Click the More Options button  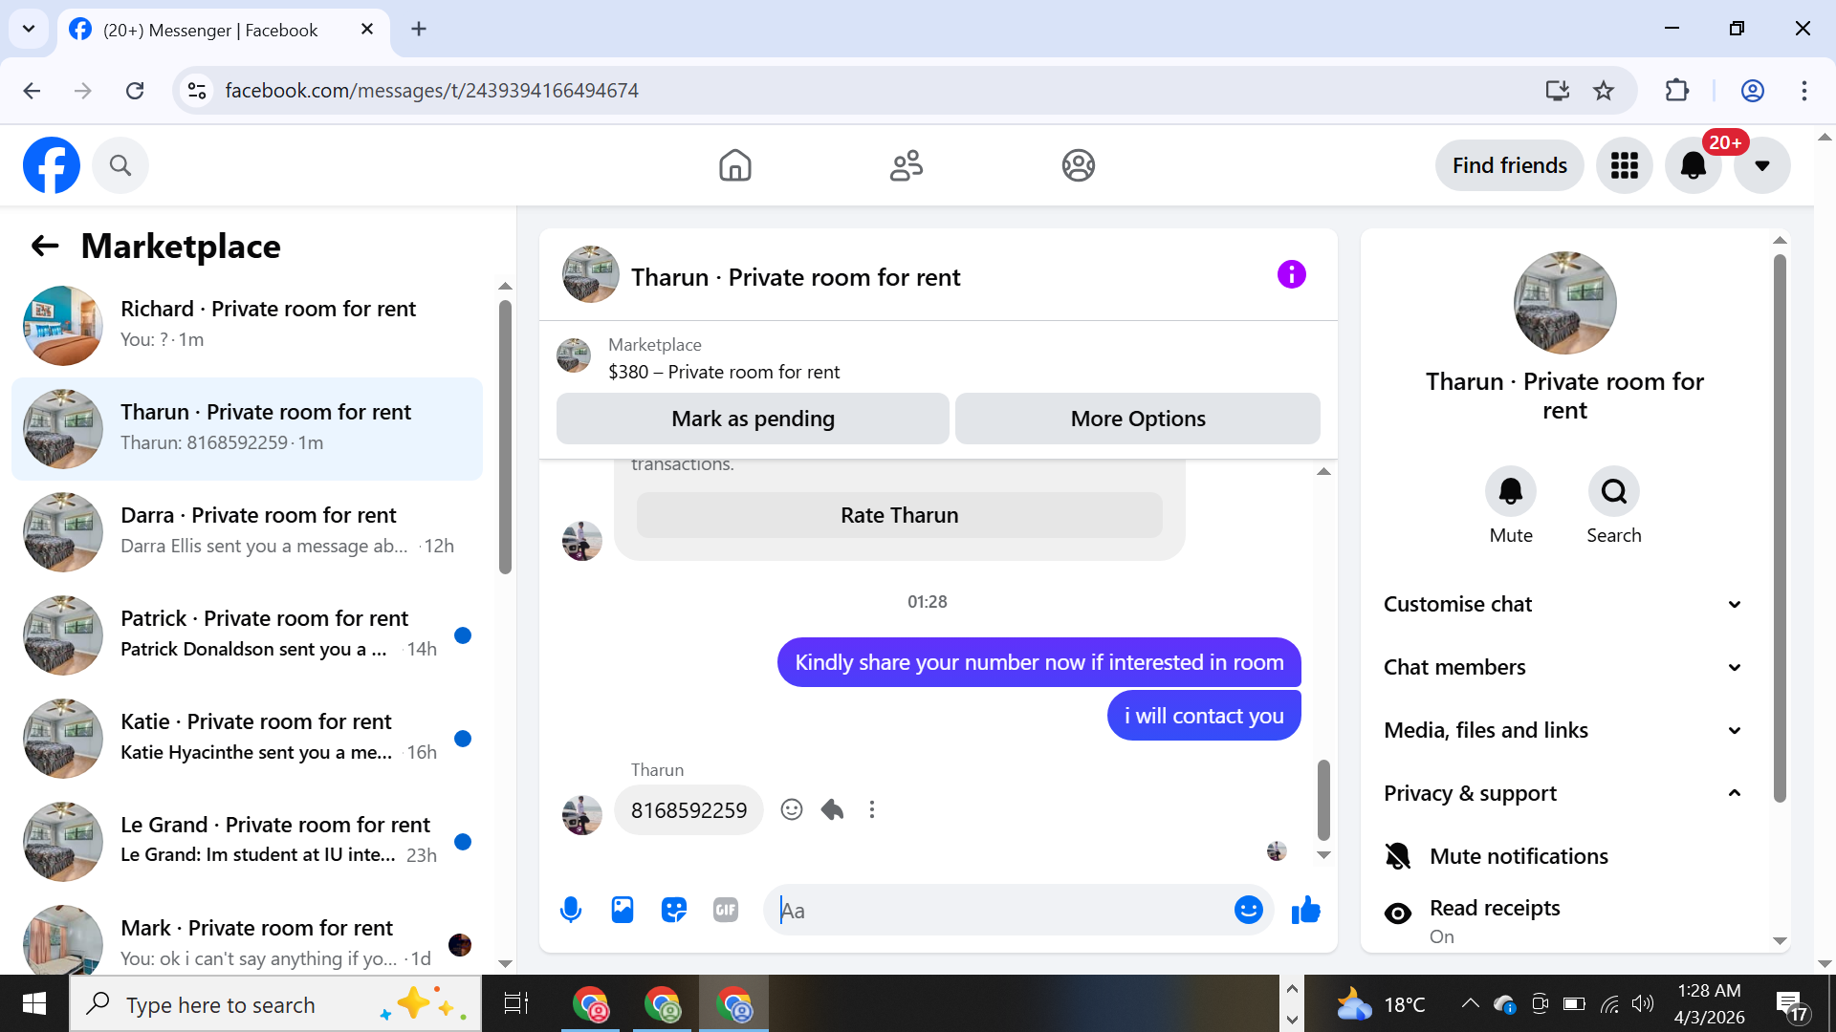point(1138,419)
